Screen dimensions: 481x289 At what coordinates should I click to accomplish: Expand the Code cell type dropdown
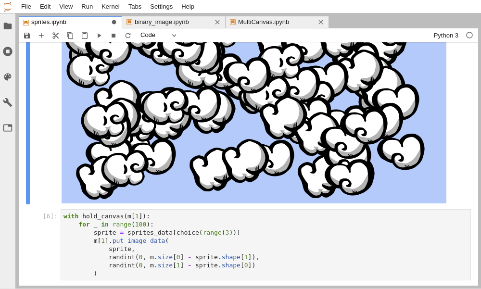coord(158,35)
